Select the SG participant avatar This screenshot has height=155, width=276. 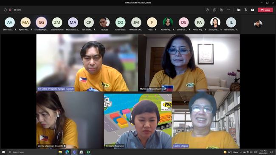click(x=41, y=22)
